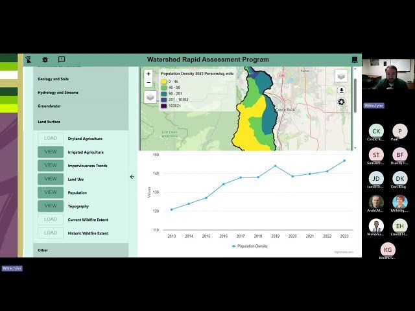
Task: Click the Watershed Rapid Assessment Program title
Action: tap(207, 60)
